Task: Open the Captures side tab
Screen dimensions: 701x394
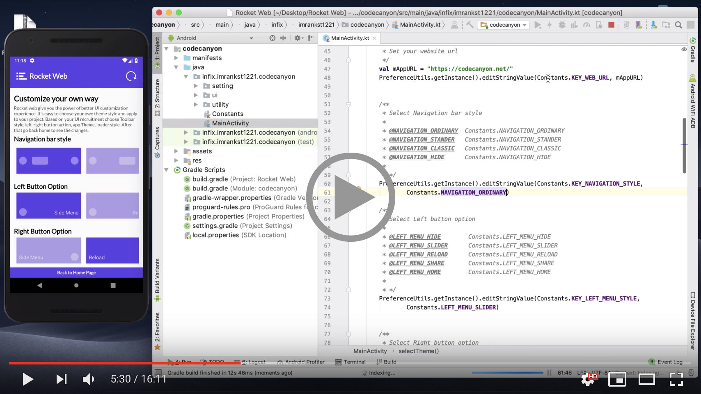Action: 157,142
